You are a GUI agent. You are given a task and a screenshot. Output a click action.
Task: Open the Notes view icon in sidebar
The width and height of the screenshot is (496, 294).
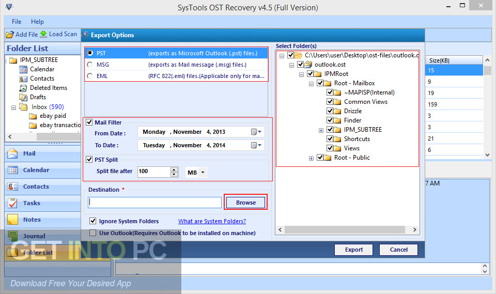[12, 219]
